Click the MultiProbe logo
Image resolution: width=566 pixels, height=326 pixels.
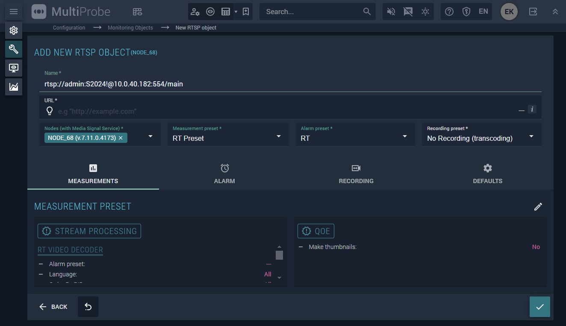(71, 12)
